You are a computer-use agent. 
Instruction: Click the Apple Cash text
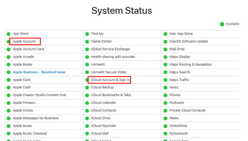[22, 87]
